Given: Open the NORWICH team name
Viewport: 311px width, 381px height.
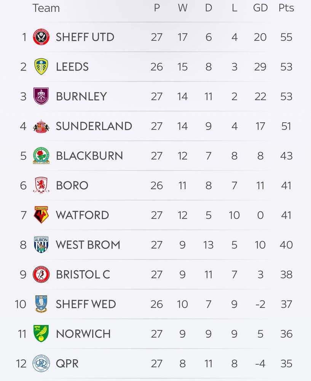Looking at the screenshot, I should coord(83,334).
